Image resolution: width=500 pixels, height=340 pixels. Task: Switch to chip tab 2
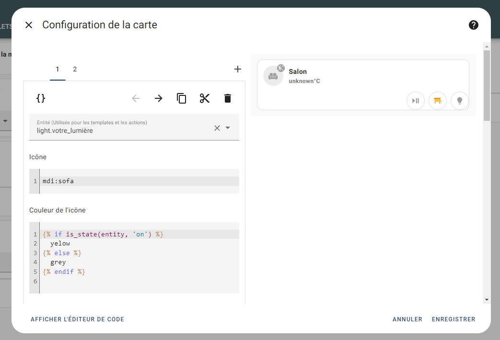75,69
